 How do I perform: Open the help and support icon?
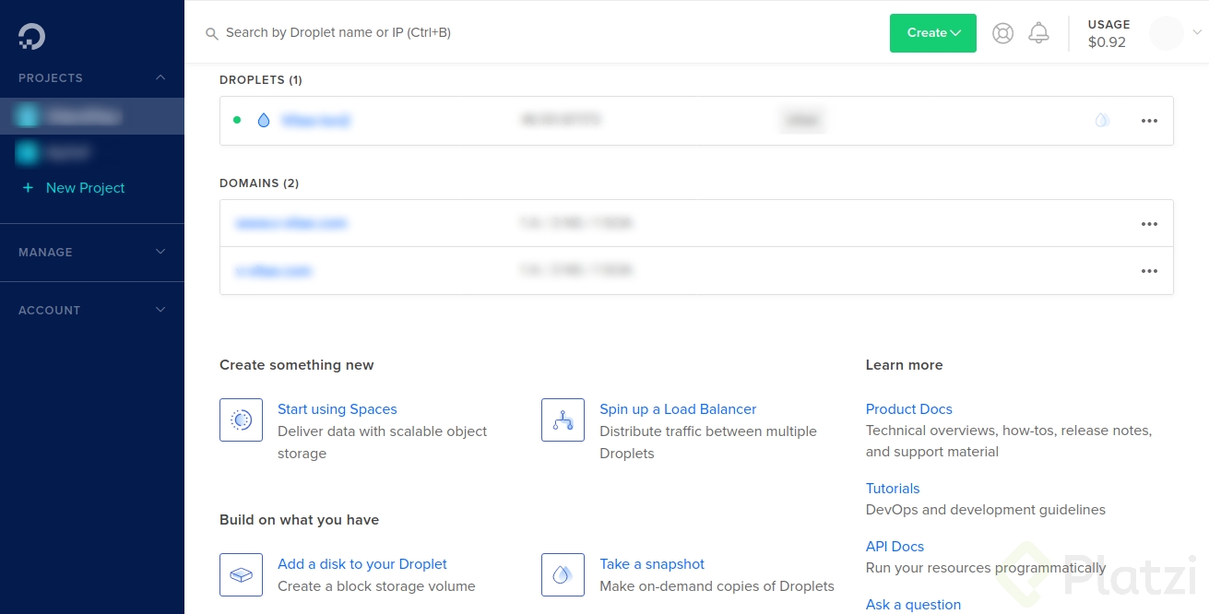tap(1002, 32)
